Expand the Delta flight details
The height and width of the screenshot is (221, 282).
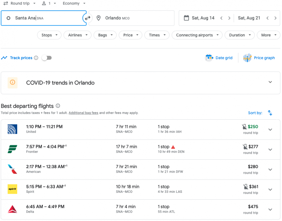pyautogui.click(x=270, y=209)
